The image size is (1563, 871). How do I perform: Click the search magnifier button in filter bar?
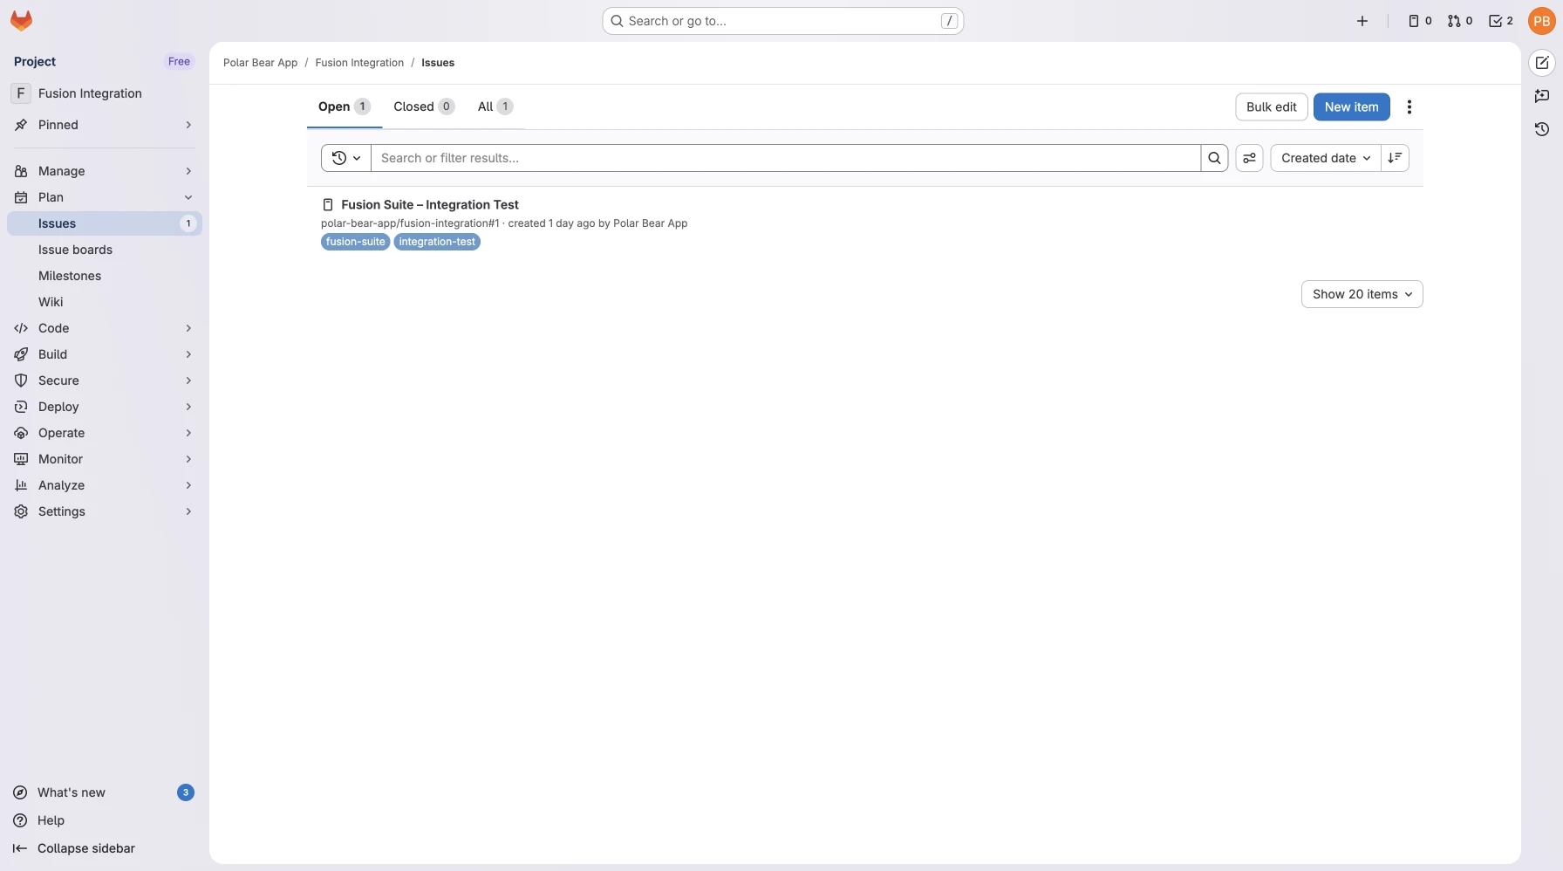point(1214,158)
